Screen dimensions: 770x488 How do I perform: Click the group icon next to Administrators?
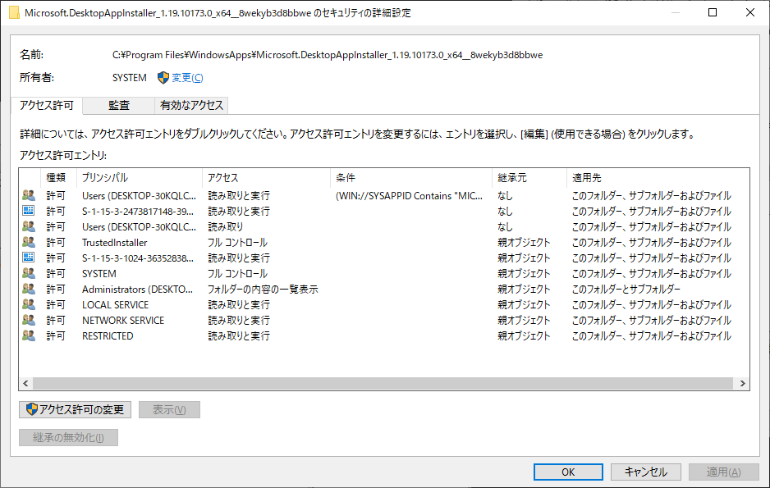point(29,289)
